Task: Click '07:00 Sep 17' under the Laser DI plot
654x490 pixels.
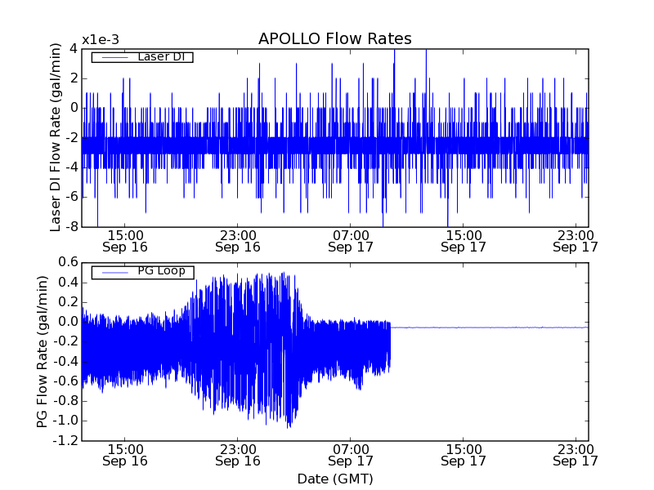Action: 351,241
